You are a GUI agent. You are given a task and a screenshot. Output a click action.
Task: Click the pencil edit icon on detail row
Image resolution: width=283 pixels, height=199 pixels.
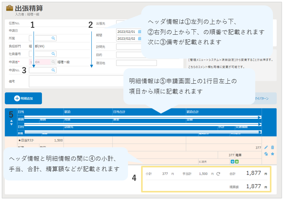266,147
